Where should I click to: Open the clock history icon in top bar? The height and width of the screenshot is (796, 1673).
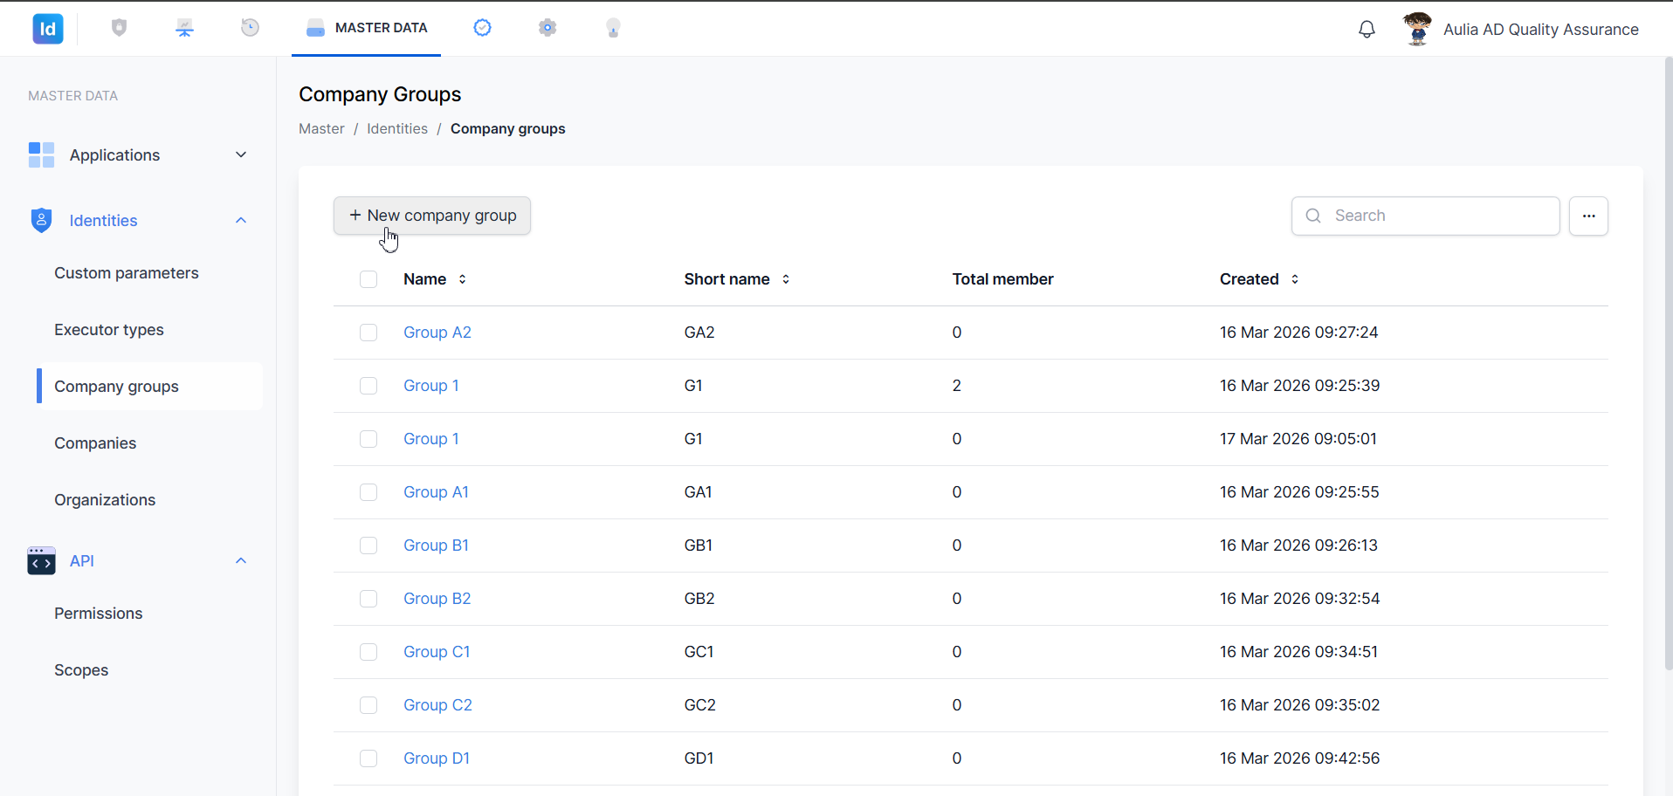250,28
